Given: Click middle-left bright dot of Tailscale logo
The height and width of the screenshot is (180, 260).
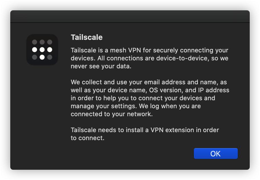Looking at the screenshot, I should tap(34, 50).
